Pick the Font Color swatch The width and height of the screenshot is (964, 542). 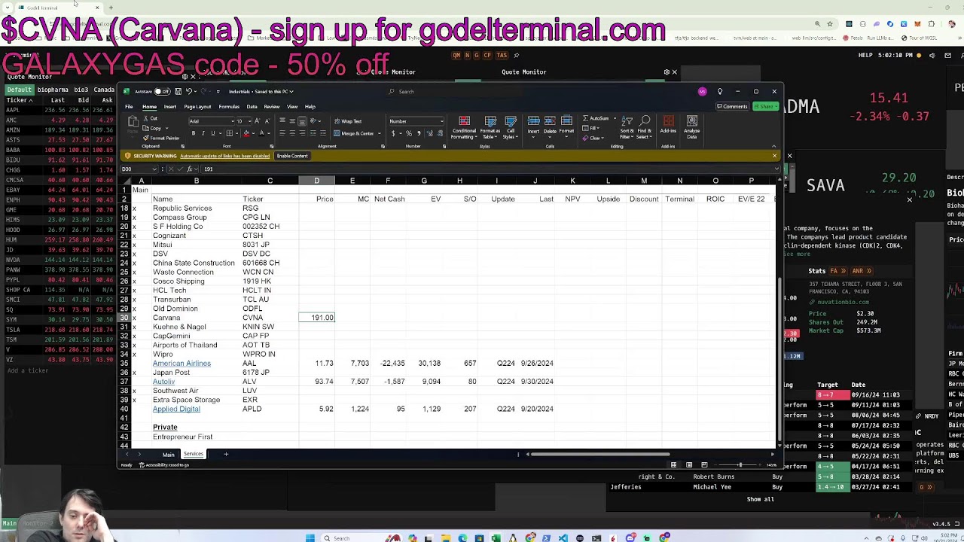click(261, 134)
